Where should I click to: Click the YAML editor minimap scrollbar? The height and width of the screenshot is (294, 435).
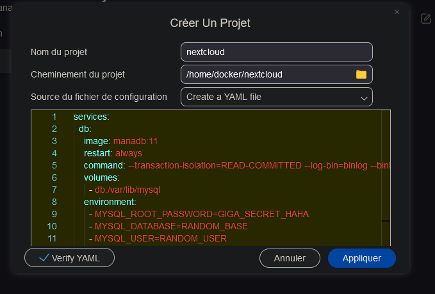(x=386, y=177)
